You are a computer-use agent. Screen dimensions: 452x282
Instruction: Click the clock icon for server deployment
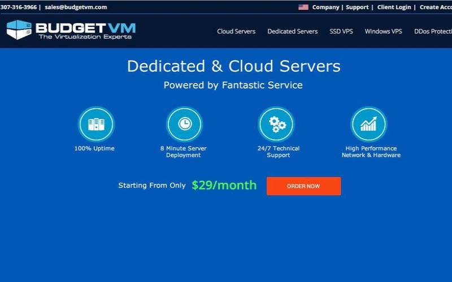pyautogui.click(x=185, y=124)
